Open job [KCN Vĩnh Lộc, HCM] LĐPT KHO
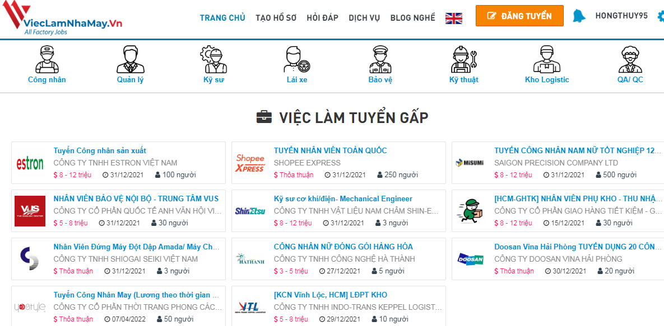 (330, 295)
